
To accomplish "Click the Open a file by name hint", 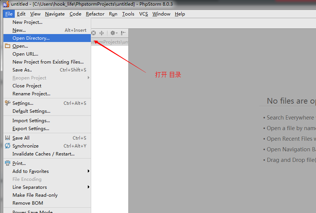I will click(291, 128).
